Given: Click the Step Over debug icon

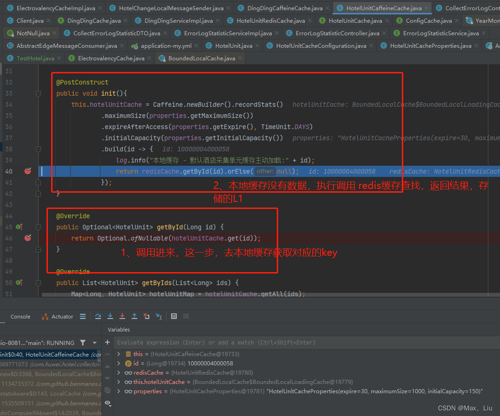Looking at the screenshot, I should pos(98,316).
